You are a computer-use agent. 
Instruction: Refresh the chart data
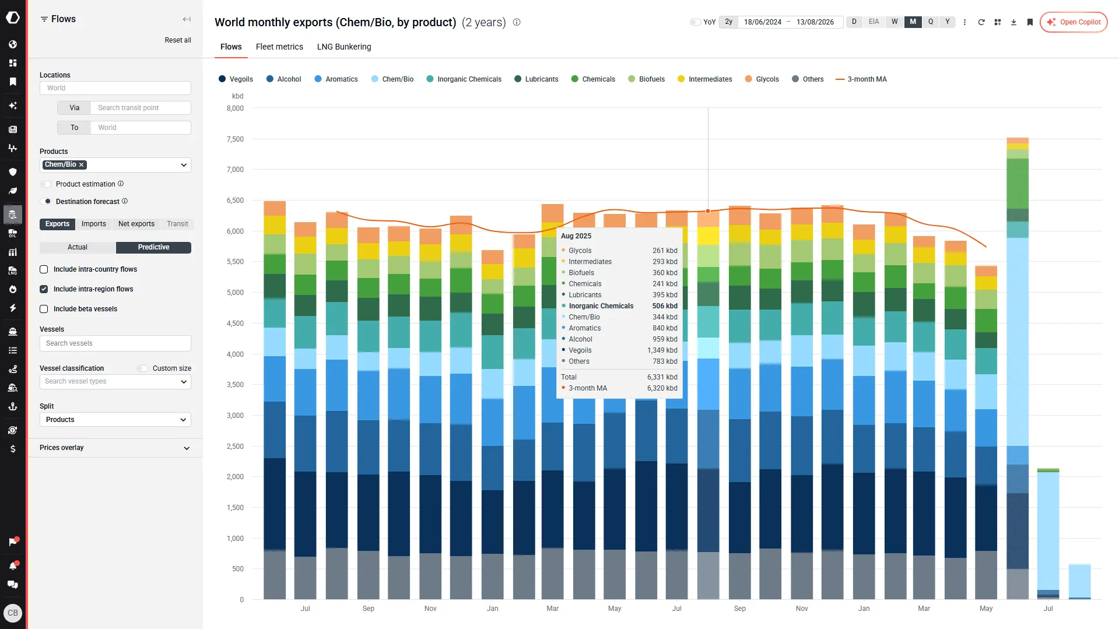coord(981,22)
